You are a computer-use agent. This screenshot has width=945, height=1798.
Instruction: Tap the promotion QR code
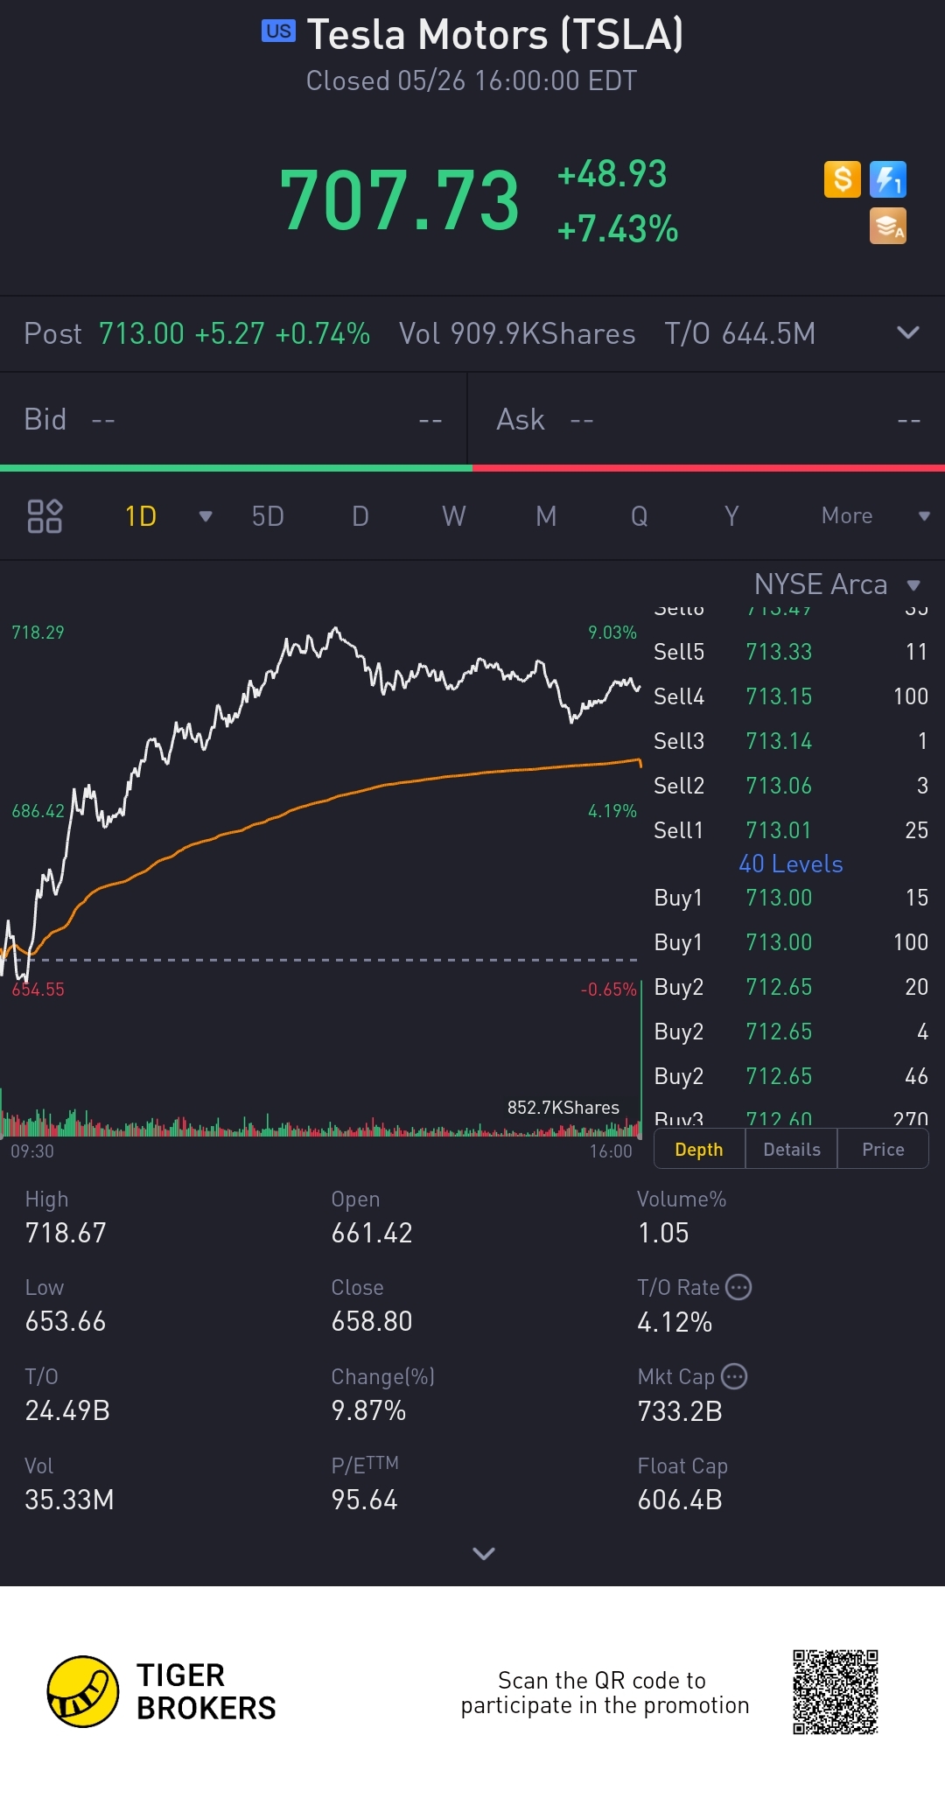pyautogui.click(x=835, y=1691)
